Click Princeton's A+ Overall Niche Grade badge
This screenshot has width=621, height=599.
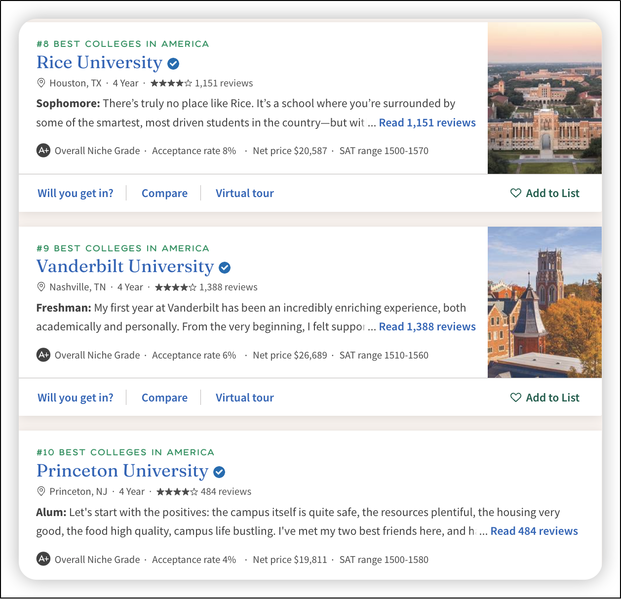(43, 559)
